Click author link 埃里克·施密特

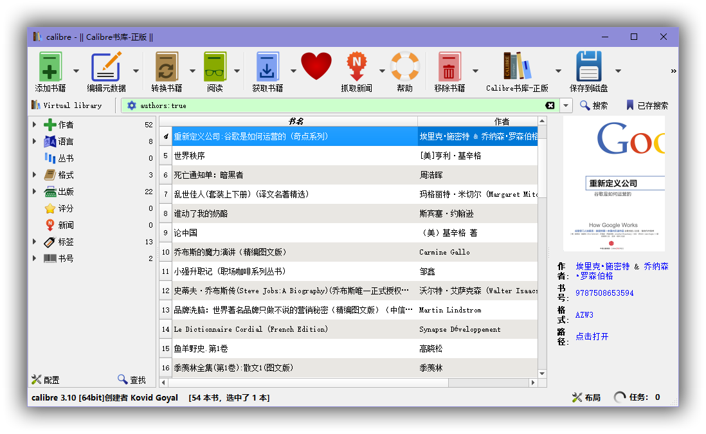[x=602, y=266]
